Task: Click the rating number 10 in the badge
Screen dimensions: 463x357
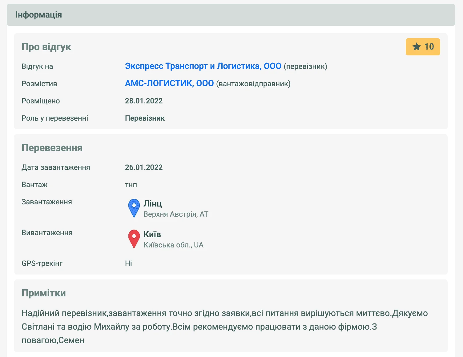Action: click(429, 47)
